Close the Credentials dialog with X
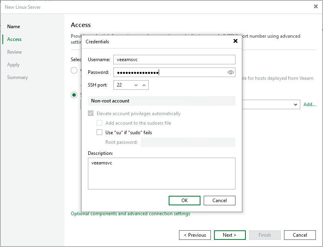The image size is (323, 247). pyautogui.click(x=235, y=41)
